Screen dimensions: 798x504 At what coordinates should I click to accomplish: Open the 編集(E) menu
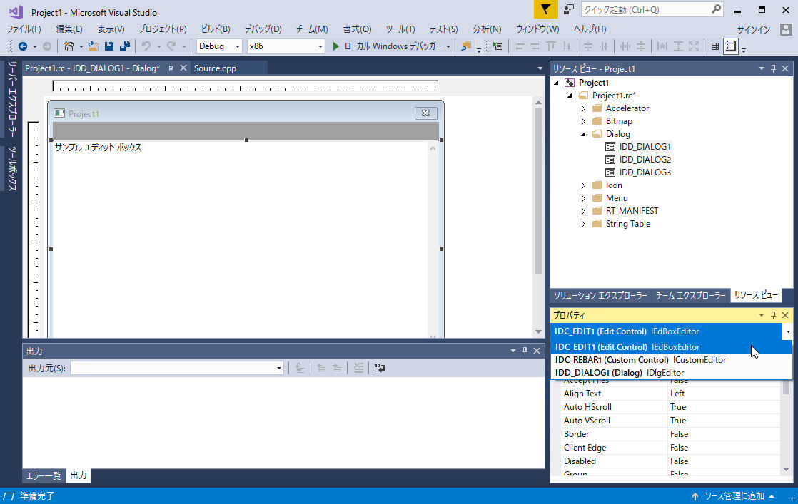tap(69, 29)
